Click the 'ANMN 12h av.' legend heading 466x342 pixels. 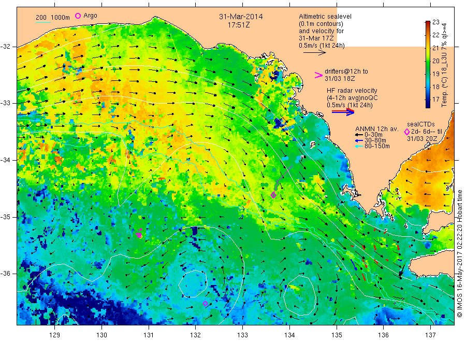[377, 129]
